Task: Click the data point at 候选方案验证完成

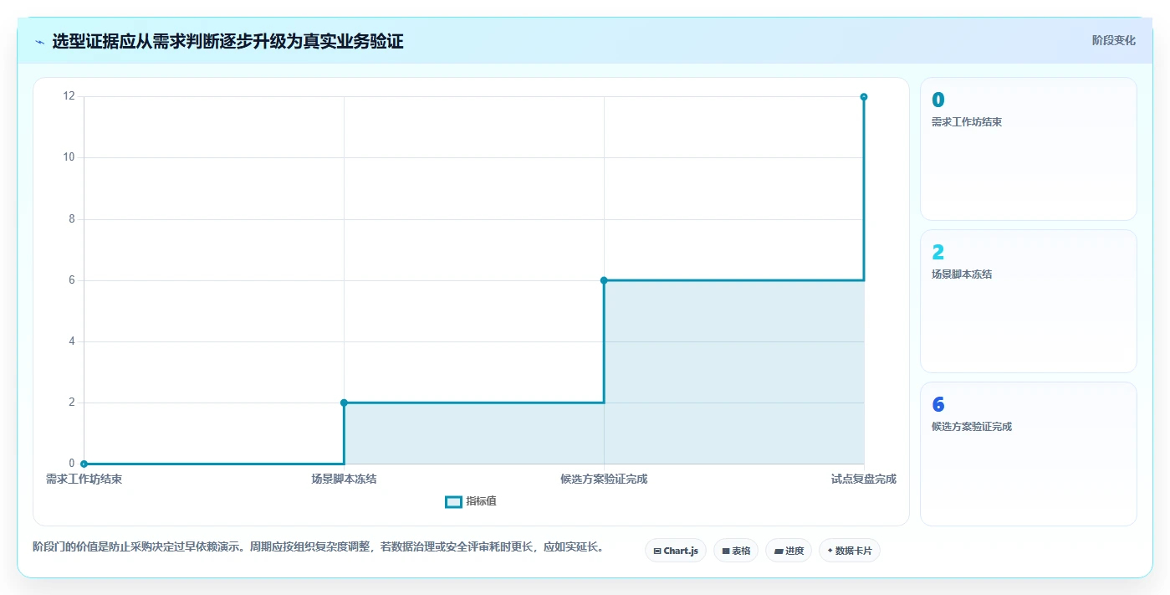Action: (604, 280)
